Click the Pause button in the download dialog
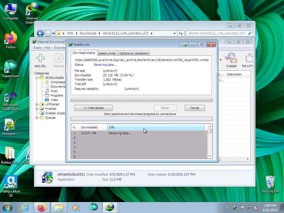This screenshot has width=284, height=213. click(x=165, y=108)
